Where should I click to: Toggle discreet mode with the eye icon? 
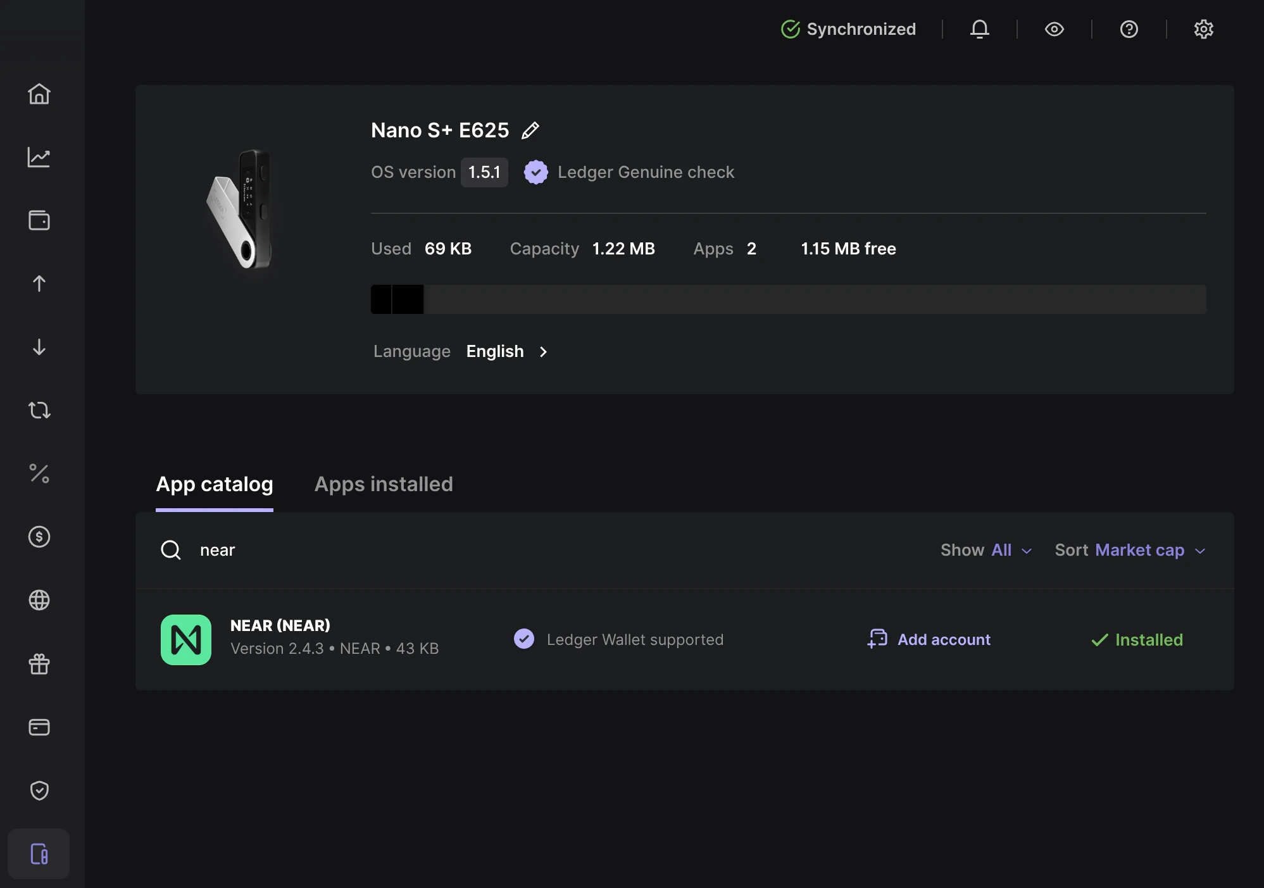point(1054,29)
